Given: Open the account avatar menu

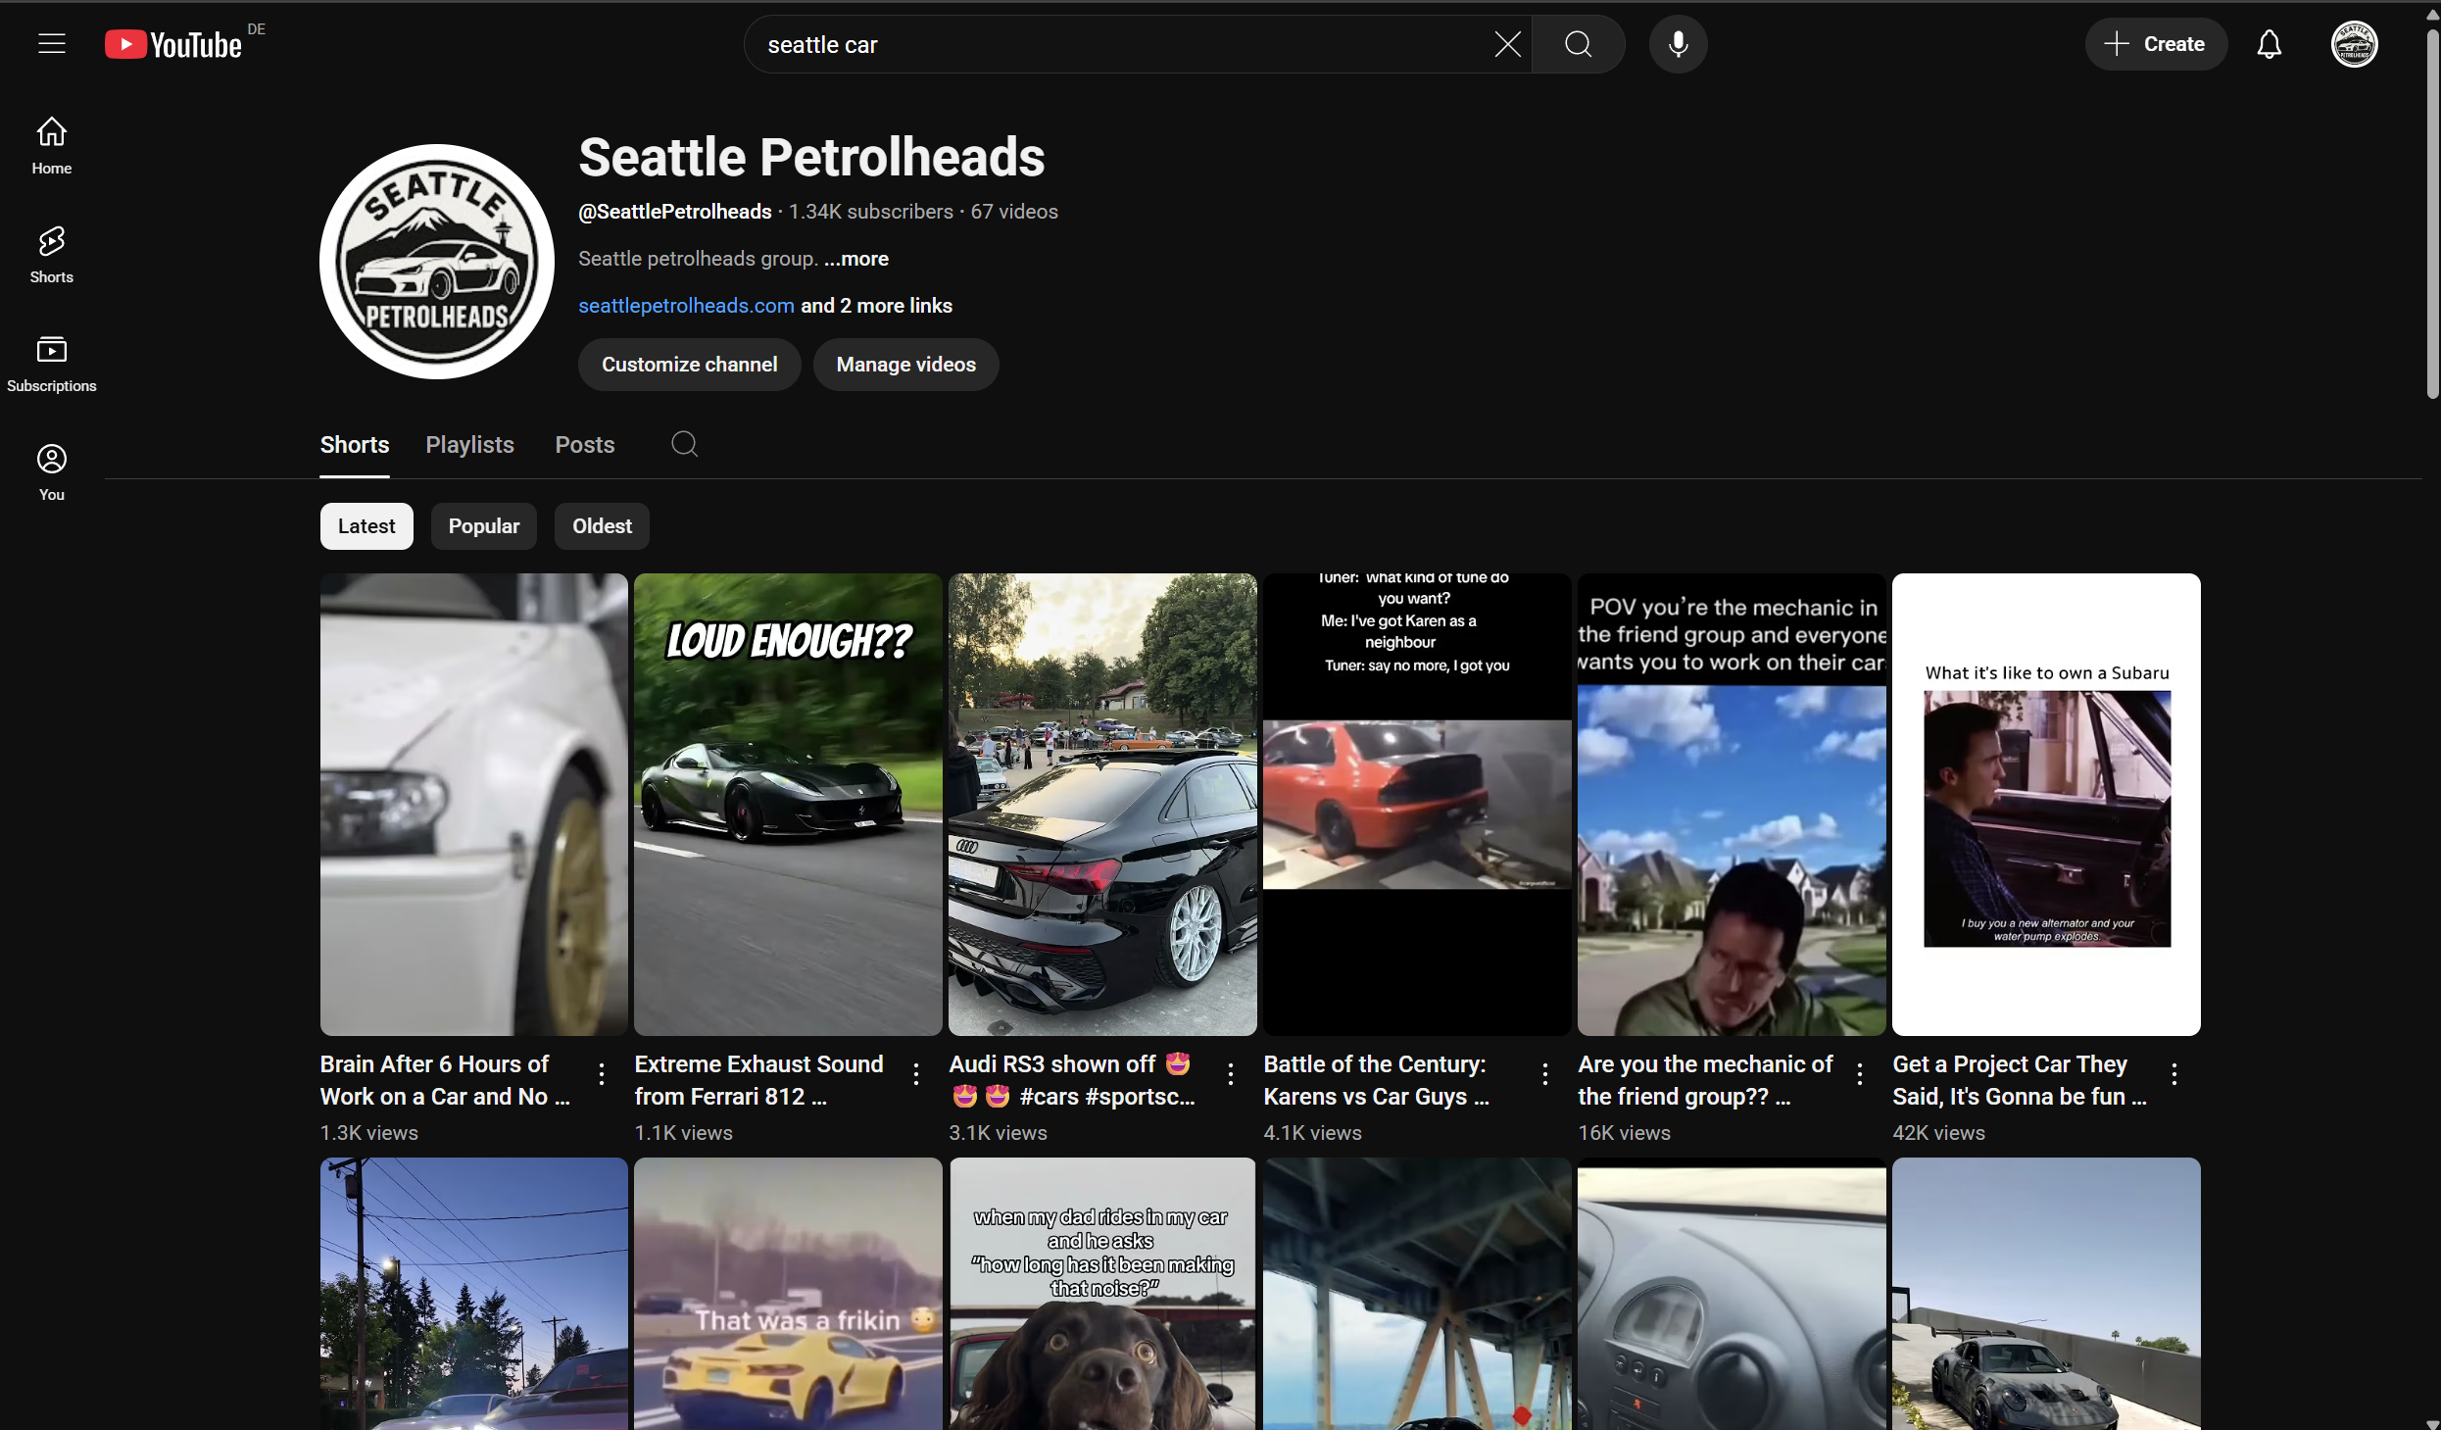Looking at the screenshot, I should coord(2353,44).
